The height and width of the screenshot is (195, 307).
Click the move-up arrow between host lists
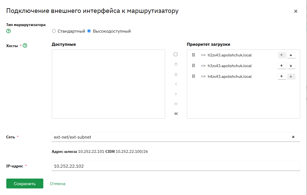coord(176,64)
